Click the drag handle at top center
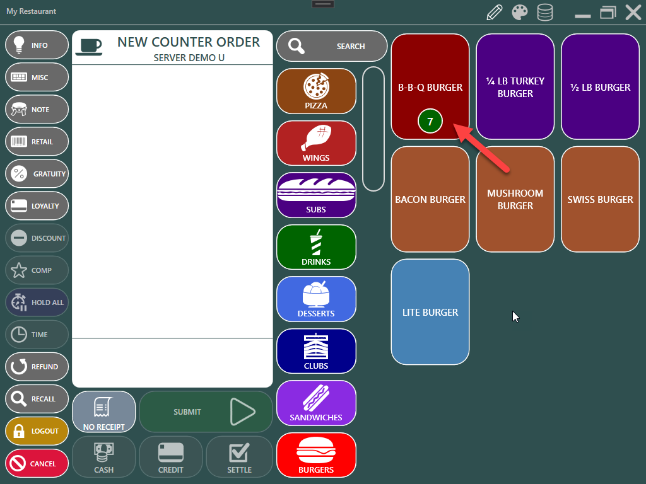The height and width of the screenshot is (484, 646). [x=323, y=4]
